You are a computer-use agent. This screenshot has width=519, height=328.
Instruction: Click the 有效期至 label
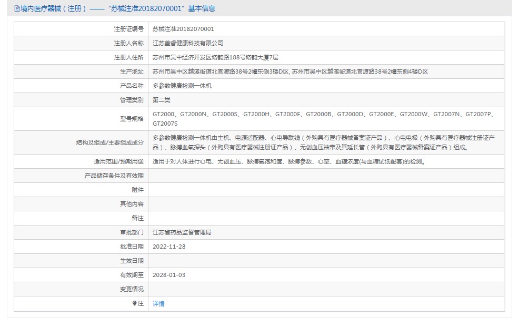pos(132,275)
